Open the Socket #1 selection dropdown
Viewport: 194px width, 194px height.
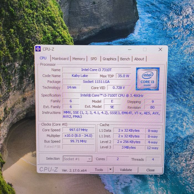[77, 159]
